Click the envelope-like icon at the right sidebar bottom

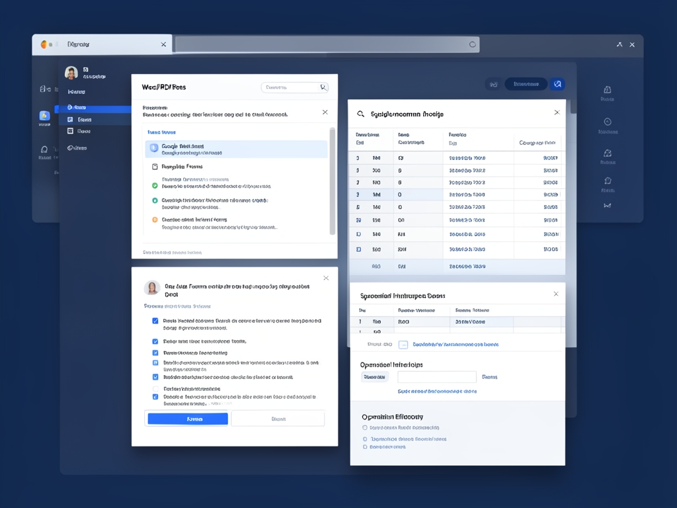(x=608, y=206)
